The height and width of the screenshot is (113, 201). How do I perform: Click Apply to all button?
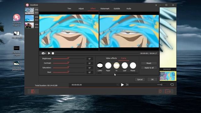pos(149,68)
